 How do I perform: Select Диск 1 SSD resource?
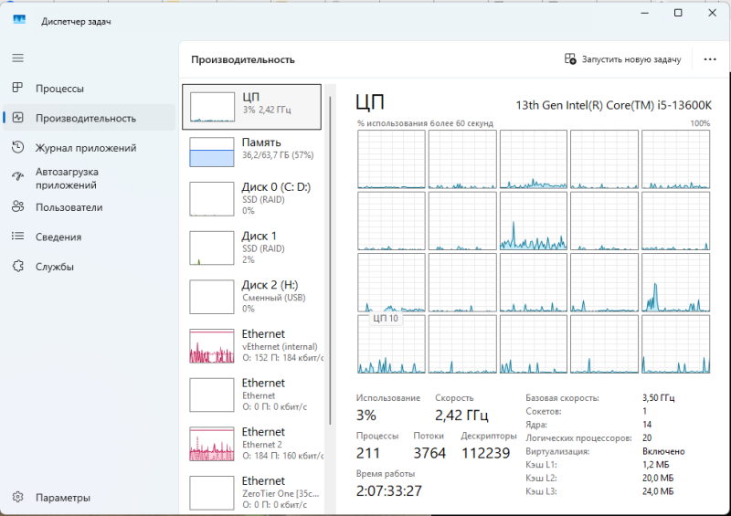251,247
